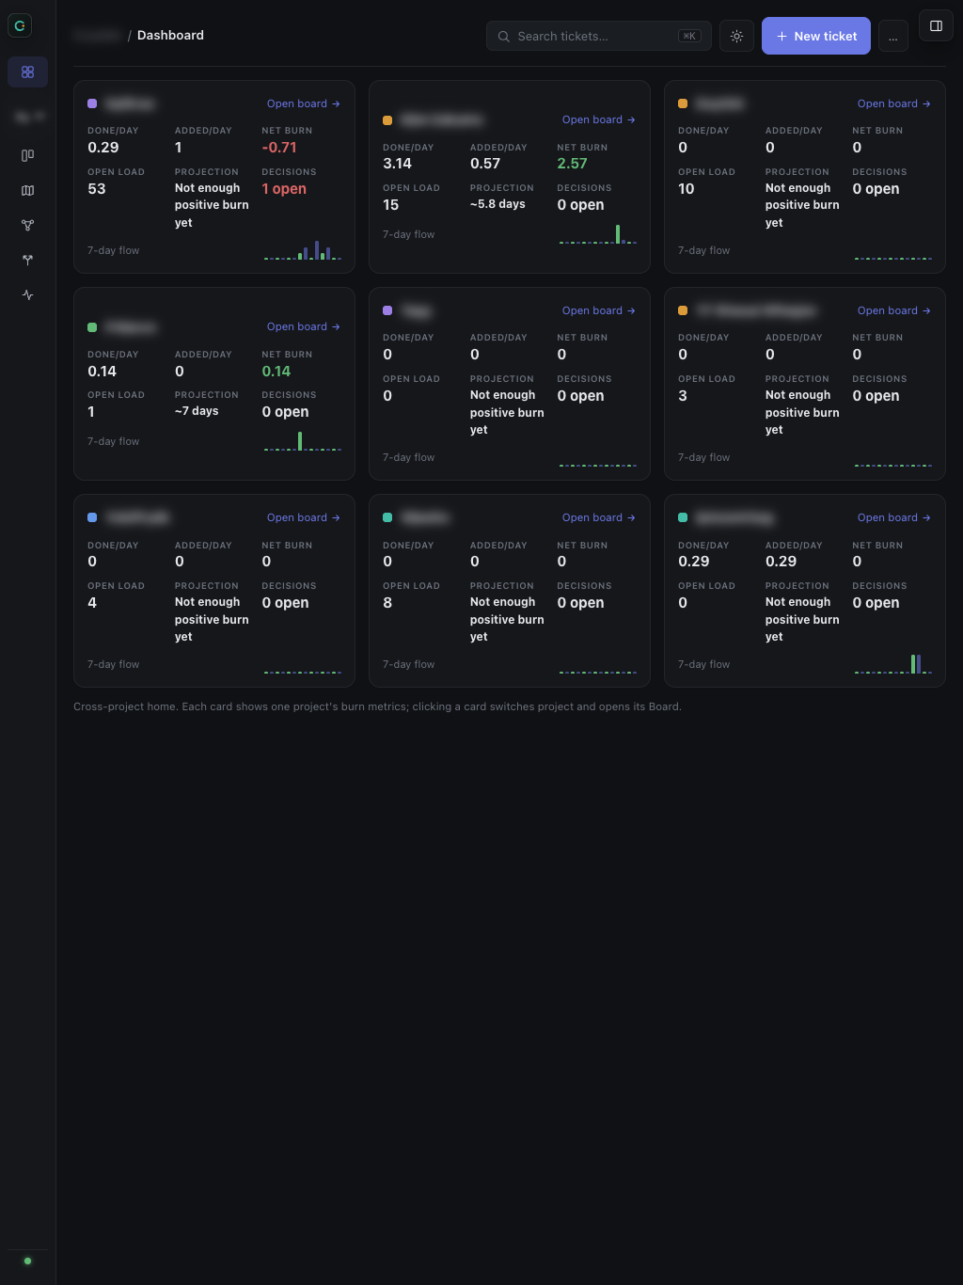Open board for the card with open load 3
Viewport: 963px width, 1285px height.
tap(894, 310)
